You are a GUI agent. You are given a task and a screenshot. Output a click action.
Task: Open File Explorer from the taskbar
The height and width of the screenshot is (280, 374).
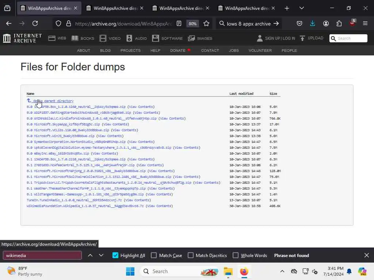pos(228,271)
